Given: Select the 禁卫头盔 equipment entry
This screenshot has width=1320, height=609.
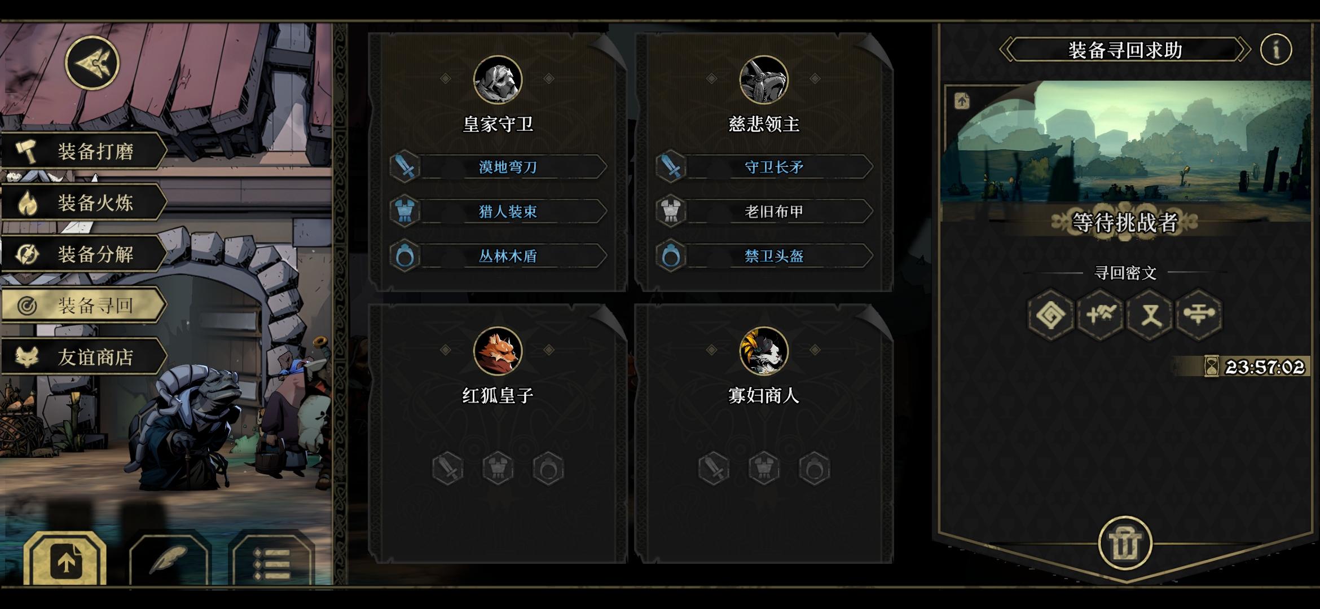Looking at the screenshot, I should click(x=764, y=256).
